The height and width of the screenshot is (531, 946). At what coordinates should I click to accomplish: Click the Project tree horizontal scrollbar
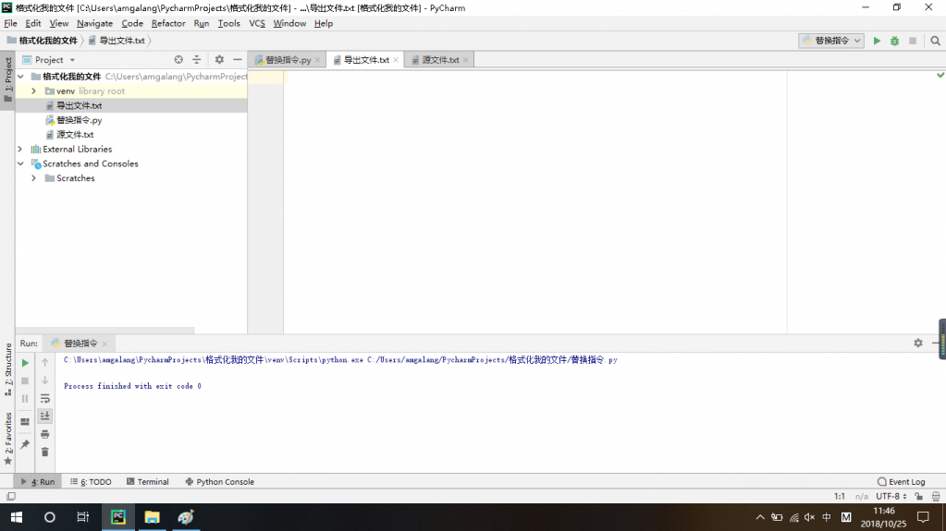(105, 331)
